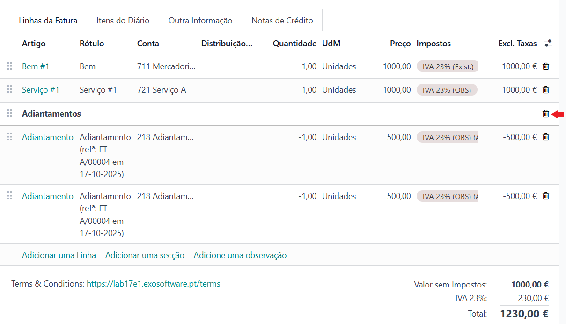
Task: Delete the Bem #1 invoice line
Action: click(545, 66)
